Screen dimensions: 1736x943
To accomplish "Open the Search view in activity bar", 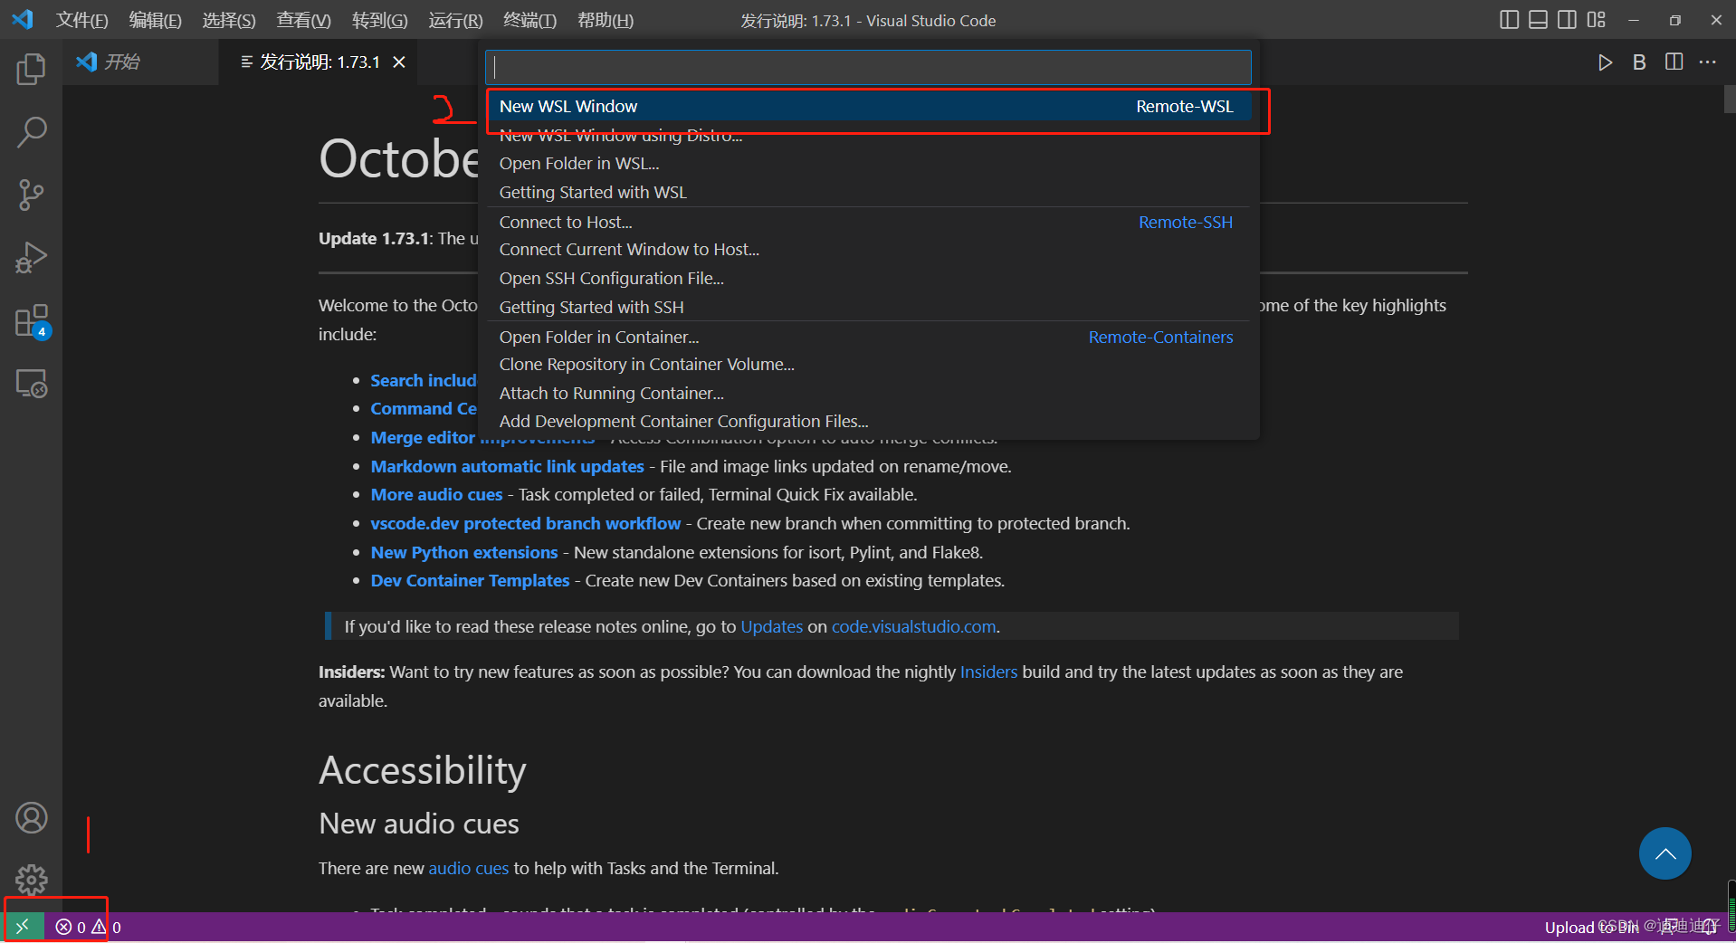I will tap(31, 132).
